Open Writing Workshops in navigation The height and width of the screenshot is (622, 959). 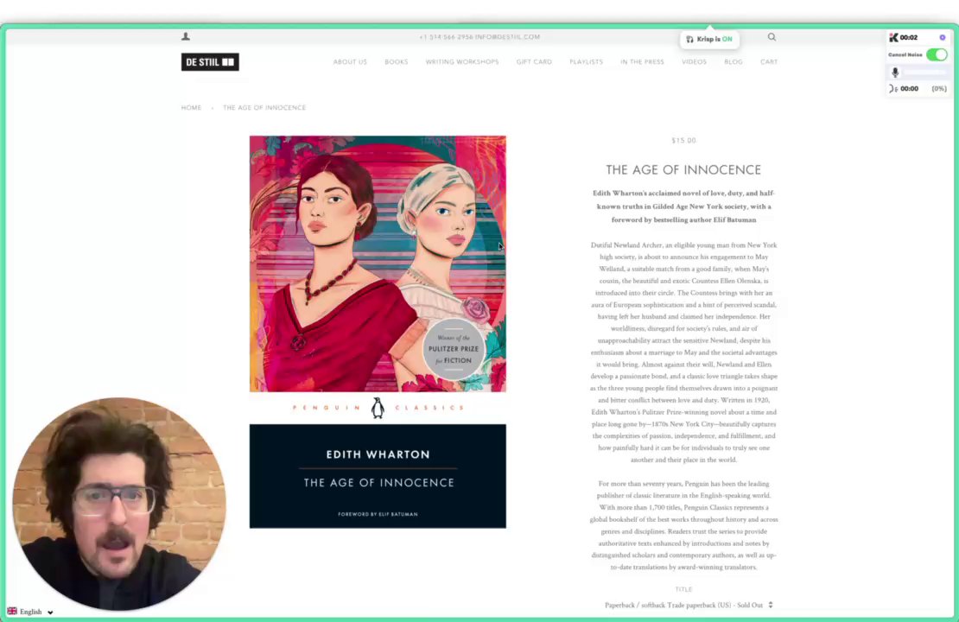[462, 62]
